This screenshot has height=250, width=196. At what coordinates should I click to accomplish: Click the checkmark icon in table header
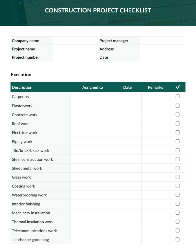pos(178,87)
